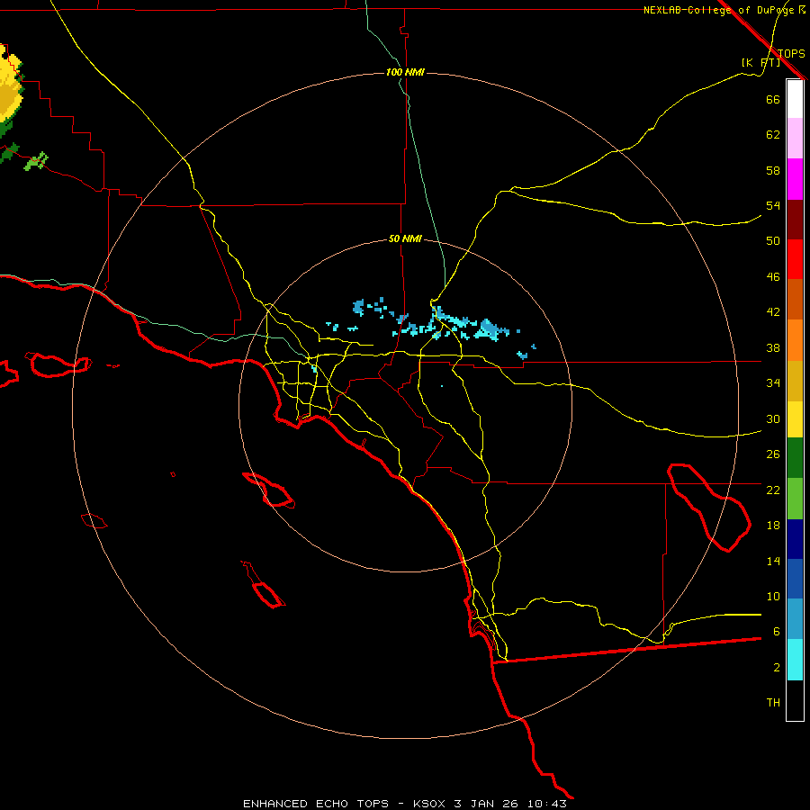Click the 30 legend value label
810x810 pixels.
[773, 418]
